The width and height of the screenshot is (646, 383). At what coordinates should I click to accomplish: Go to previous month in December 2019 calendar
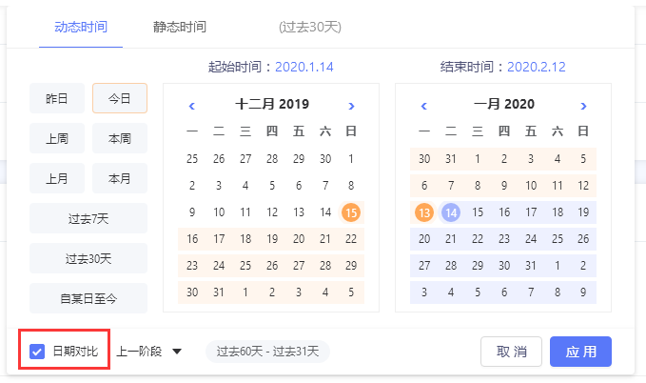click(x=191, y=106)
